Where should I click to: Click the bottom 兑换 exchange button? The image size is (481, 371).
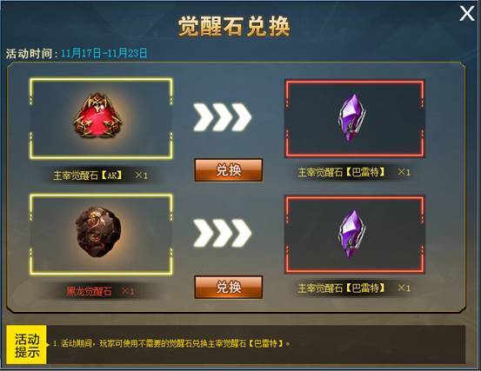coord(229,287)
